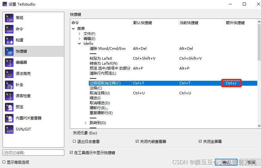The width and height of the screenshot is (261, 168).
Task: Expand the 文件(F) tree node
Action: (x=79, y=34)
